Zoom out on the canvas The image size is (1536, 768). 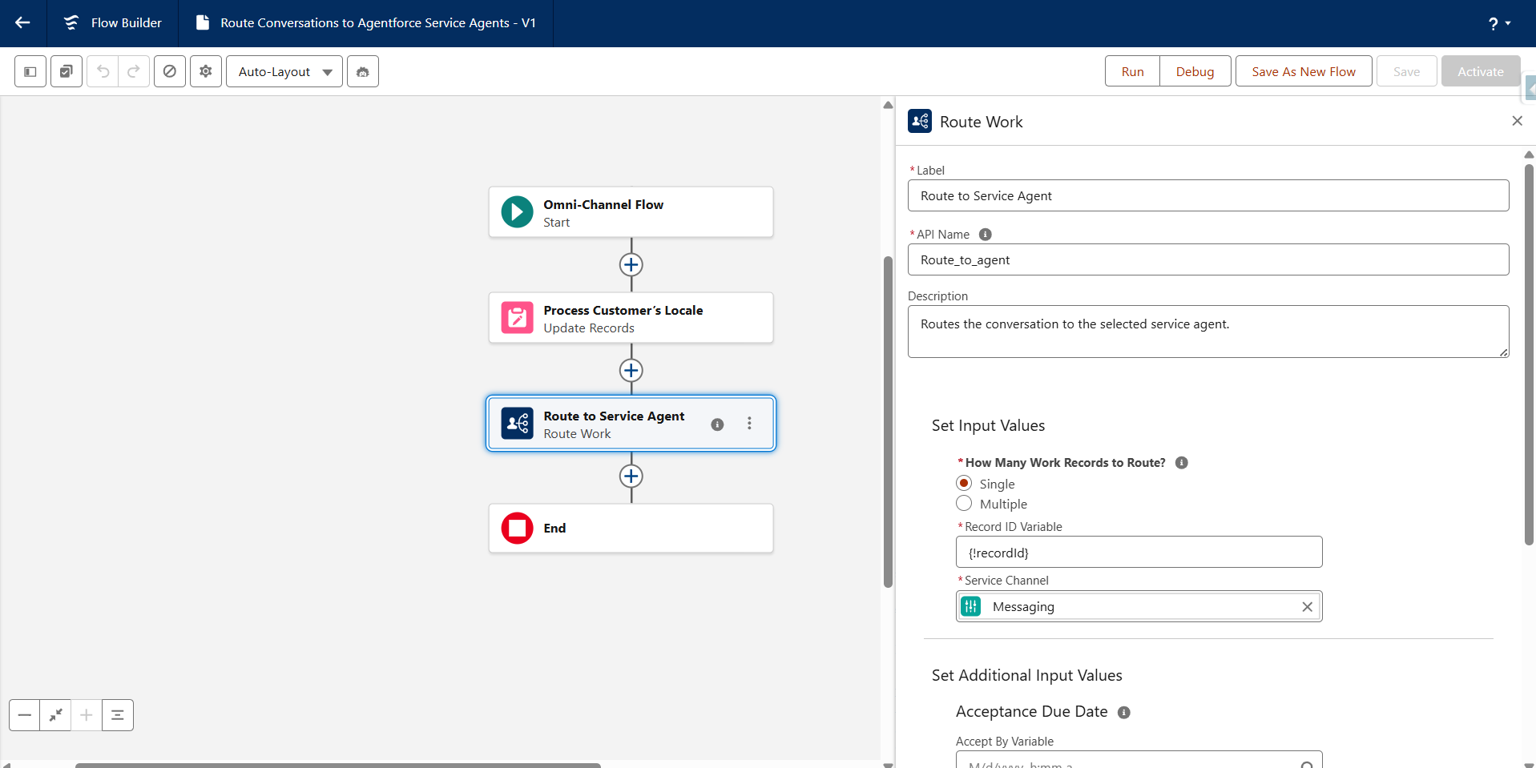coord(25,715)
